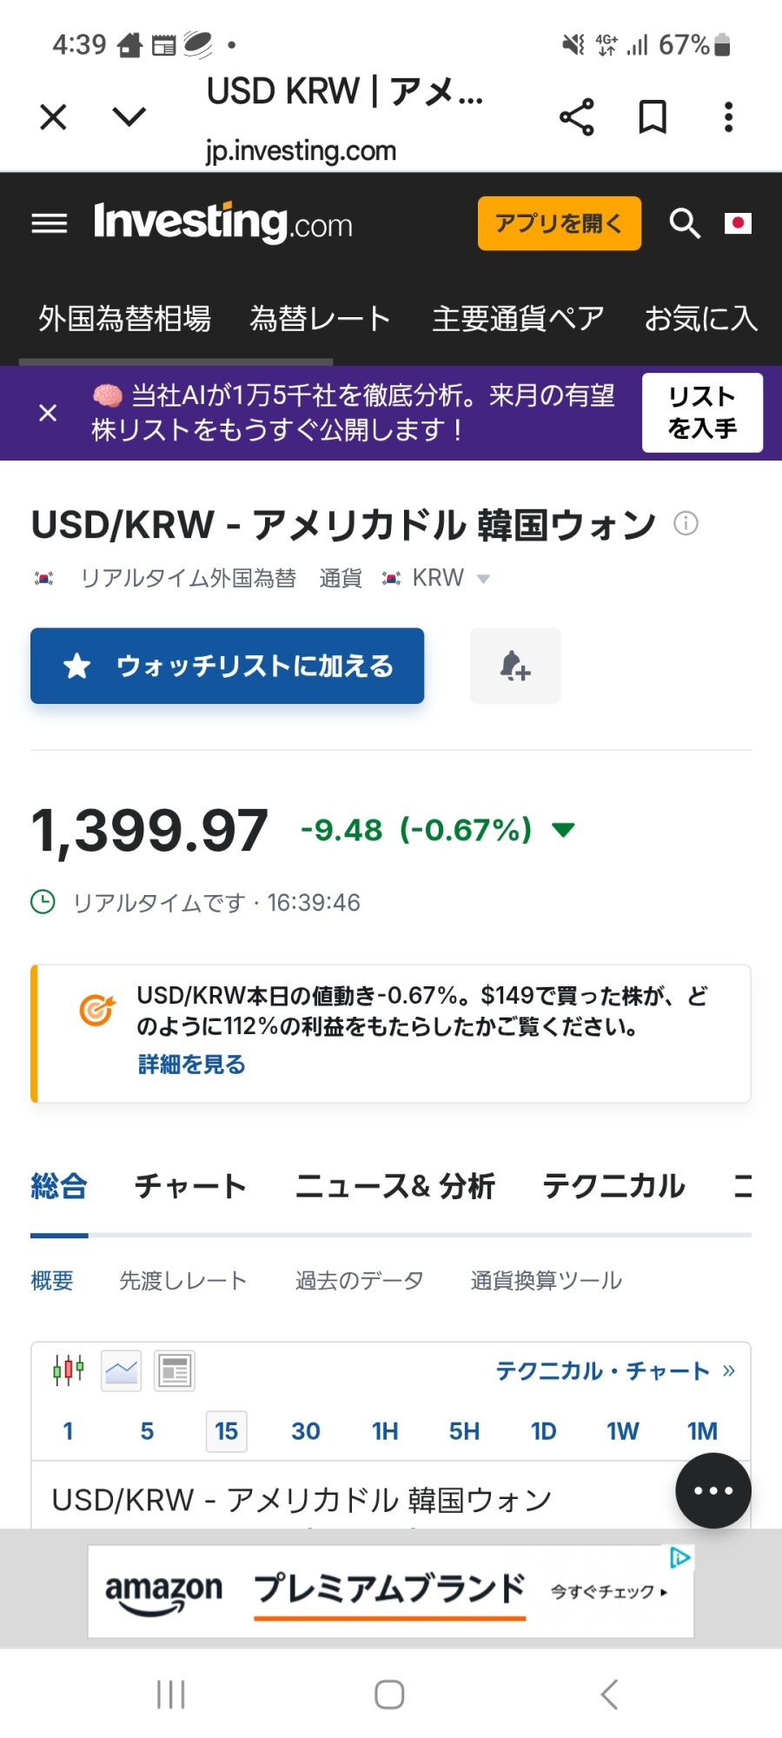Screen dimensions: 782x1738
Task: Click ウォッチリストに加える button
Action: point(228,667)
